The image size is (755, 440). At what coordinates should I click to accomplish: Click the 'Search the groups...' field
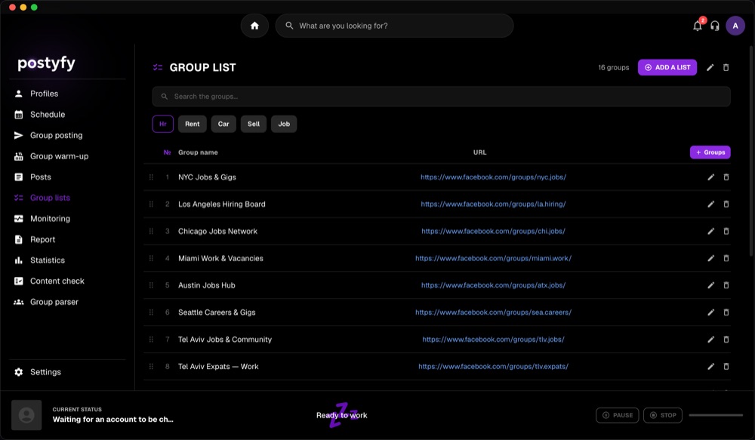(x=441, y=97)
